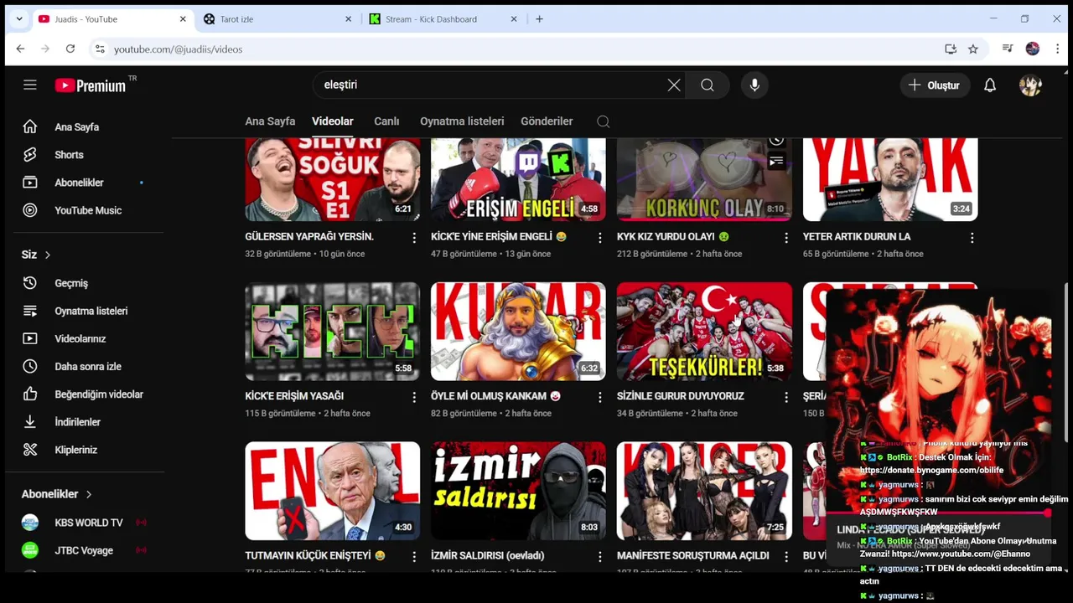The height and width of the screenshot is (603, 1073).
Task: Click the magnifier search button
Action: (x=708, y=85)
